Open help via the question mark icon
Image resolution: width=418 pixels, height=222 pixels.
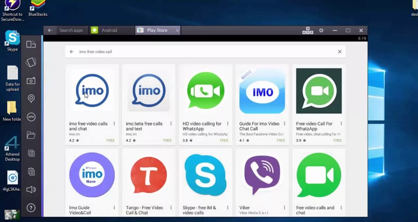coord(31,207)
